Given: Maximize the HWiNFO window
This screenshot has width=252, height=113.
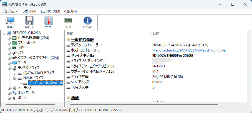Looking at the screenshot, I should click(233, 4).
